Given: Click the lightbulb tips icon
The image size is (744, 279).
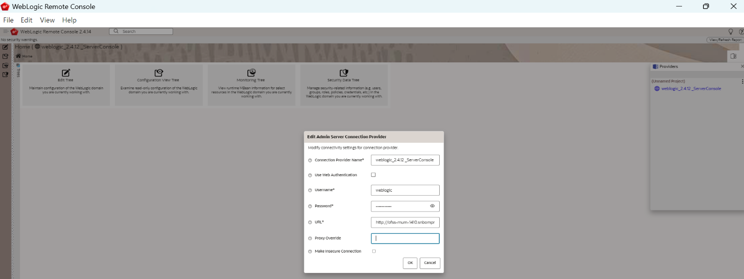Looking at the screenshot, I should pos(731,31).
